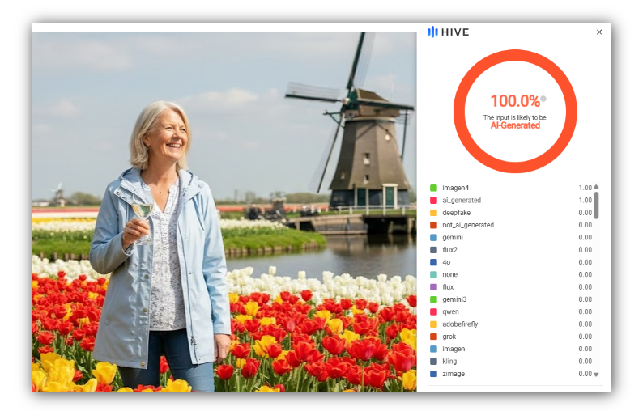Click the info icon beside 100.0%
This screenshot has height=411, width=643.
coord(543,100)
